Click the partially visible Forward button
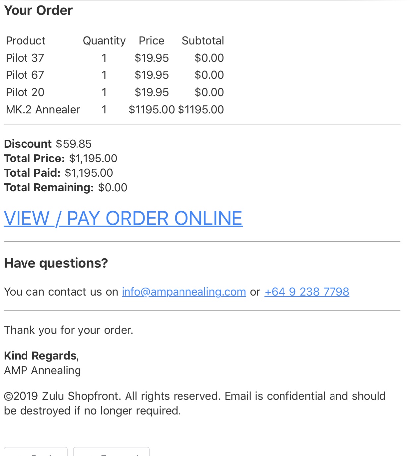 [x=111, y=452]
